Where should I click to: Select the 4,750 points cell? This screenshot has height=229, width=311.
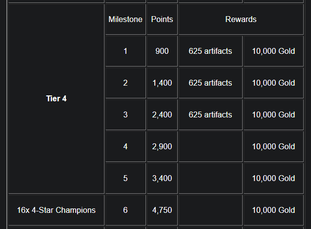162,210
